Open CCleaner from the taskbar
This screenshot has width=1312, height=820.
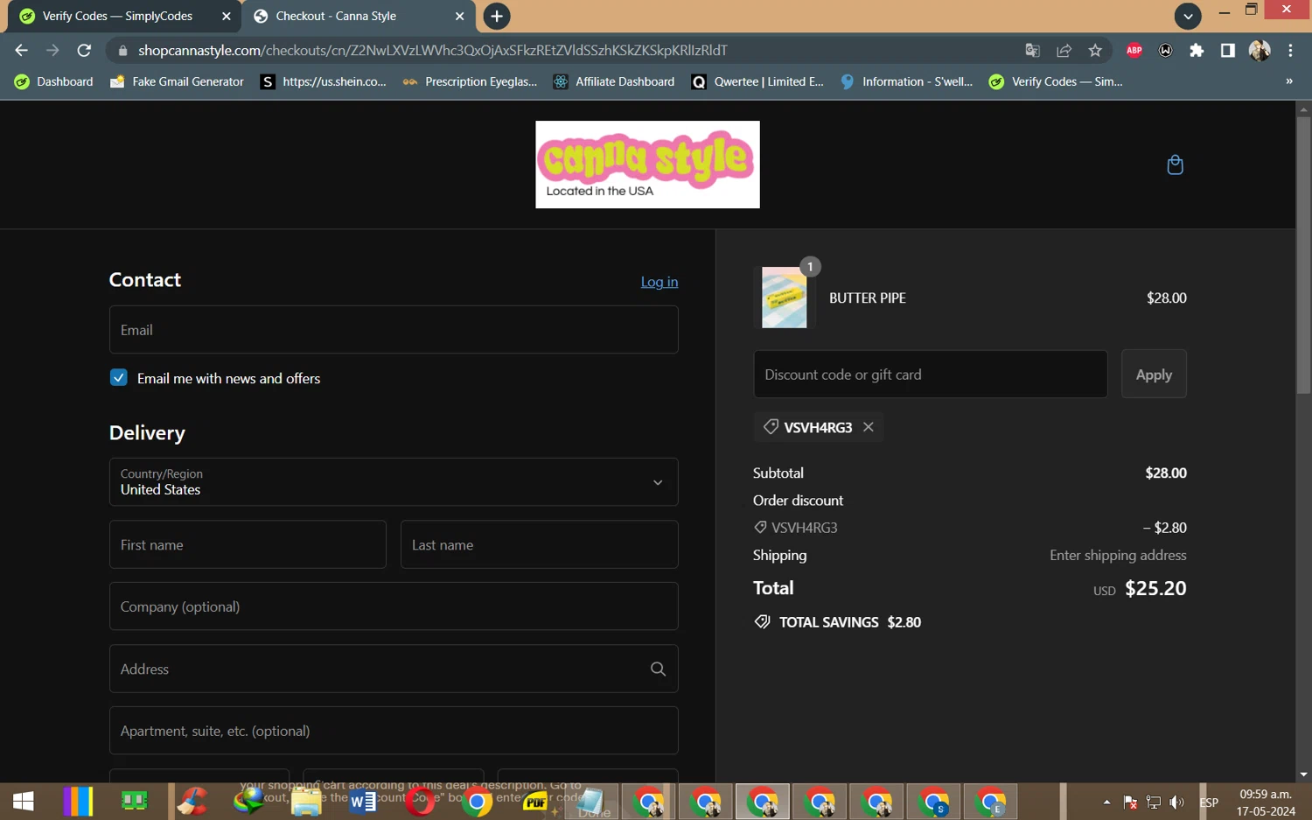coord(192,801)
